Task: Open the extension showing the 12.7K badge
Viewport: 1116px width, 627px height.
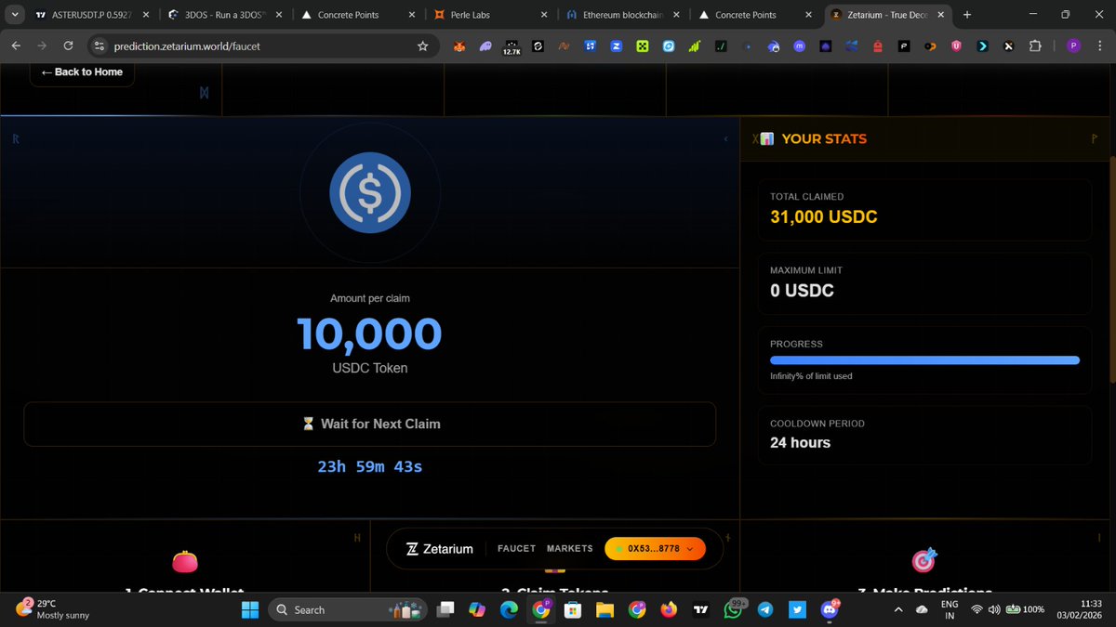Action: [x=511, y=46]
